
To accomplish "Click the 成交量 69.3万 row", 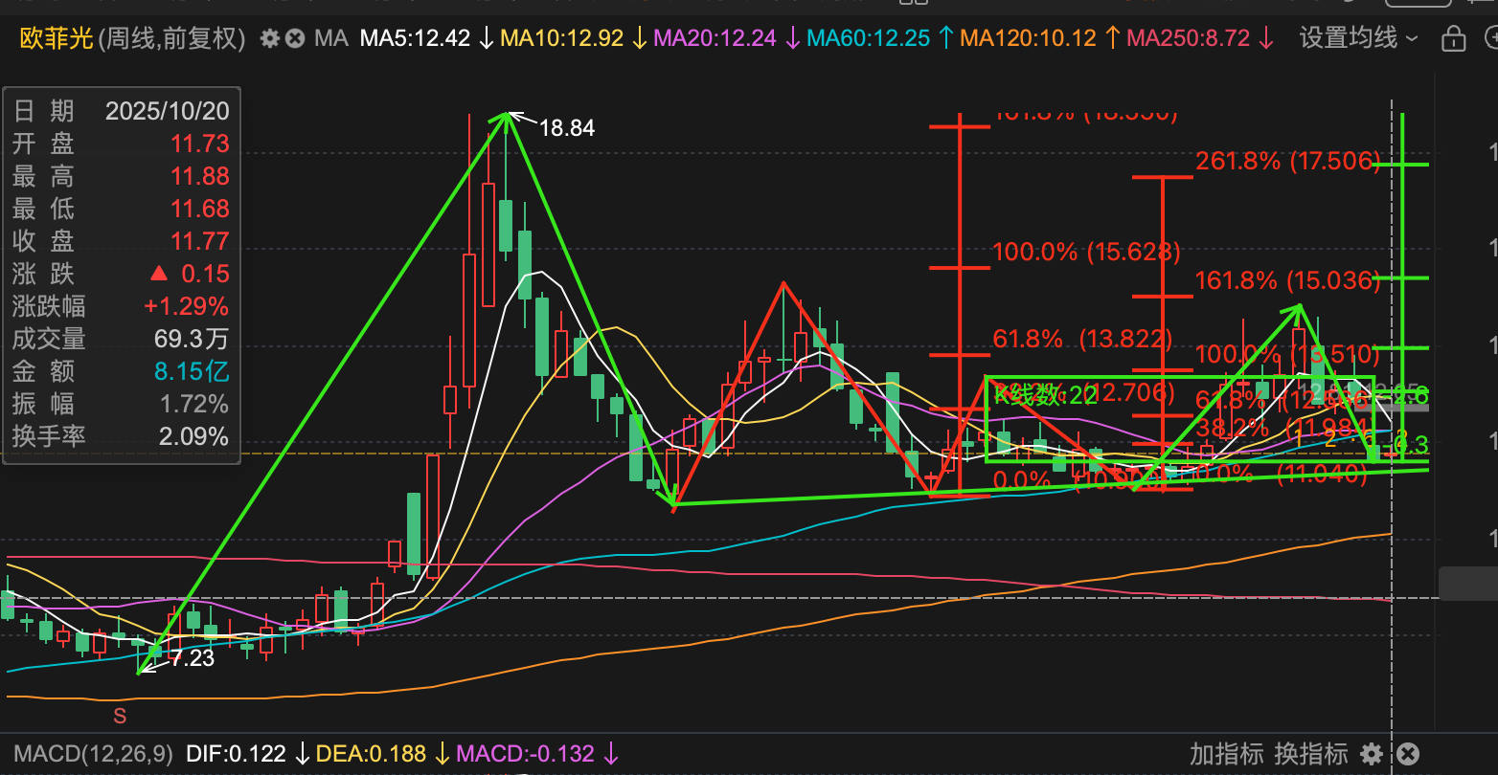I will tap(121, 339).
